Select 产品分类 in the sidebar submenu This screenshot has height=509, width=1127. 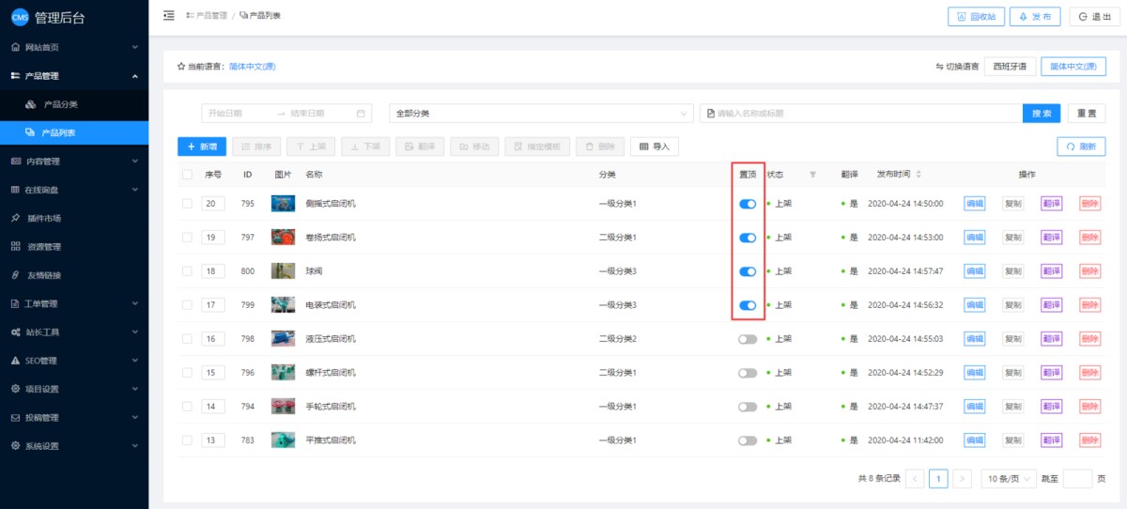pos(61,104)
